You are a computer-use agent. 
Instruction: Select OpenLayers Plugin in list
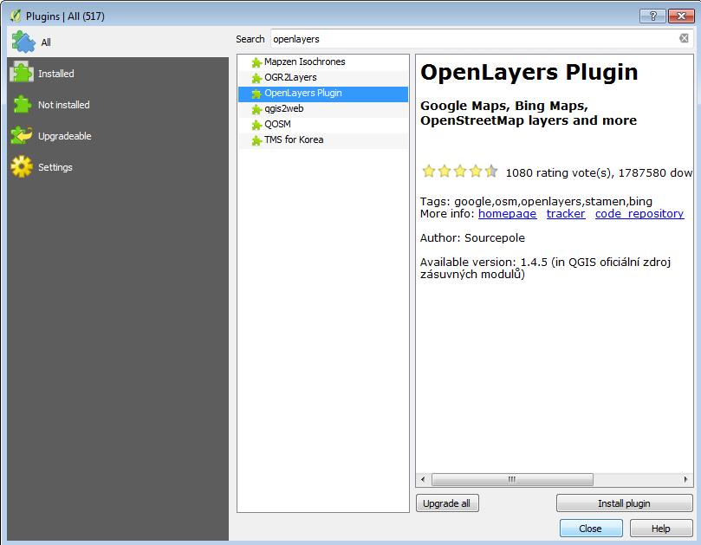(x=323, y=93)
